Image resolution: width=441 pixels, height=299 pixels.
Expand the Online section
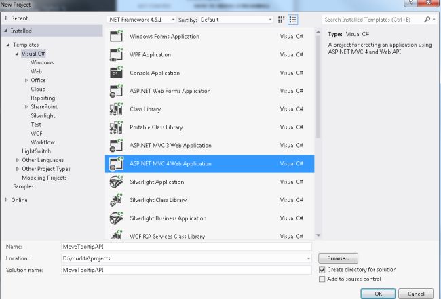point(6,200)
